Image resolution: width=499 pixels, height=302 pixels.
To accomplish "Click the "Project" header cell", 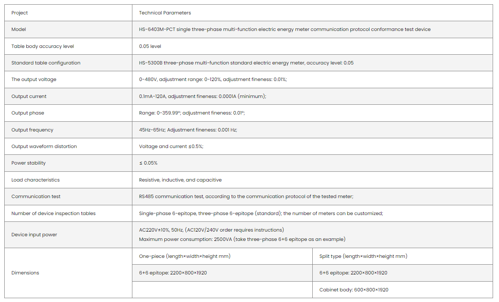I will [x=20, y=13].
